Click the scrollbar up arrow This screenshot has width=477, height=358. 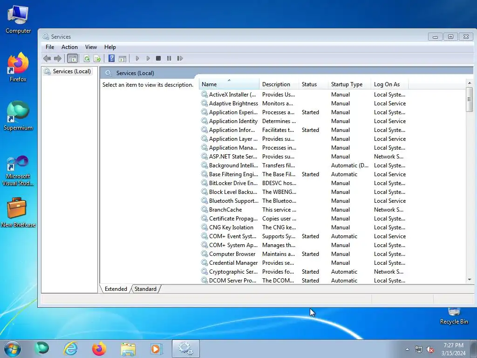click(470, 83)
